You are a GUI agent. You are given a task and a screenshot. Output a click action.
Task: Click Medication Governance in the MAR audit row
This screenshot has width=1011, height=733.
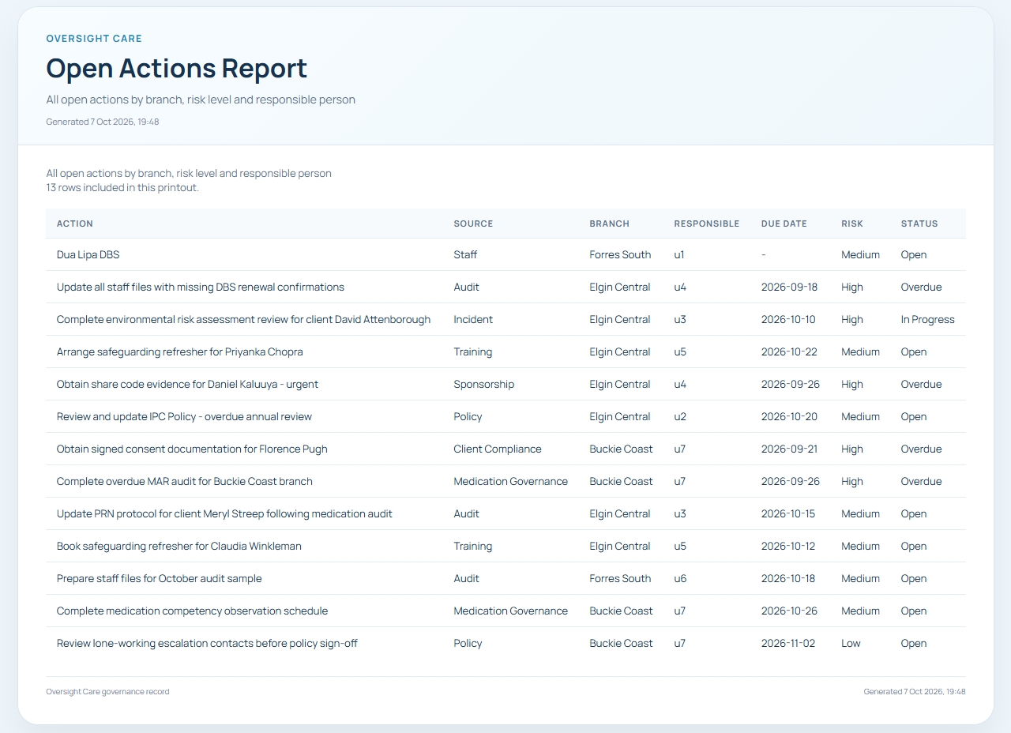[x=510, y=481]
